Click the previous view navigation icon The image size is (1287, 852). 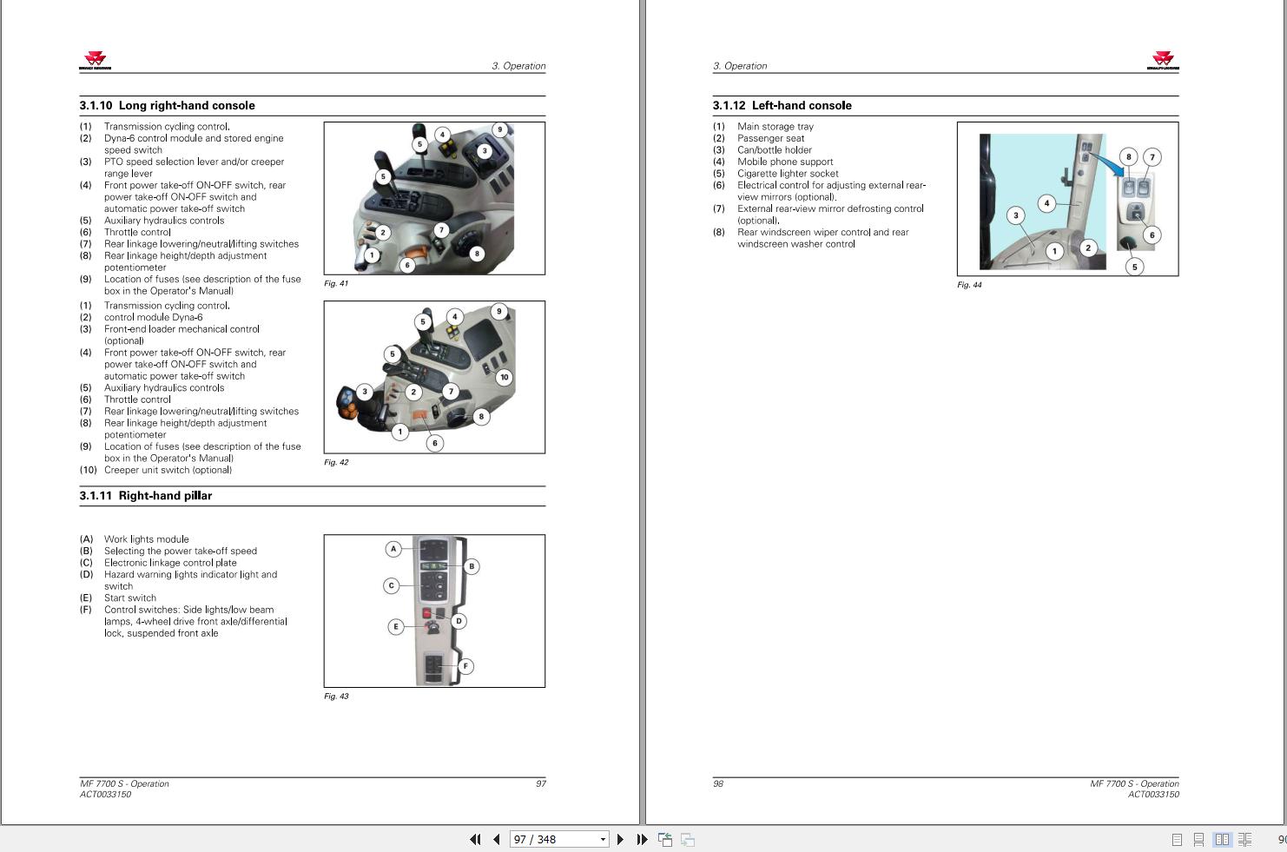pyautogui.click(x=665, y=839)
